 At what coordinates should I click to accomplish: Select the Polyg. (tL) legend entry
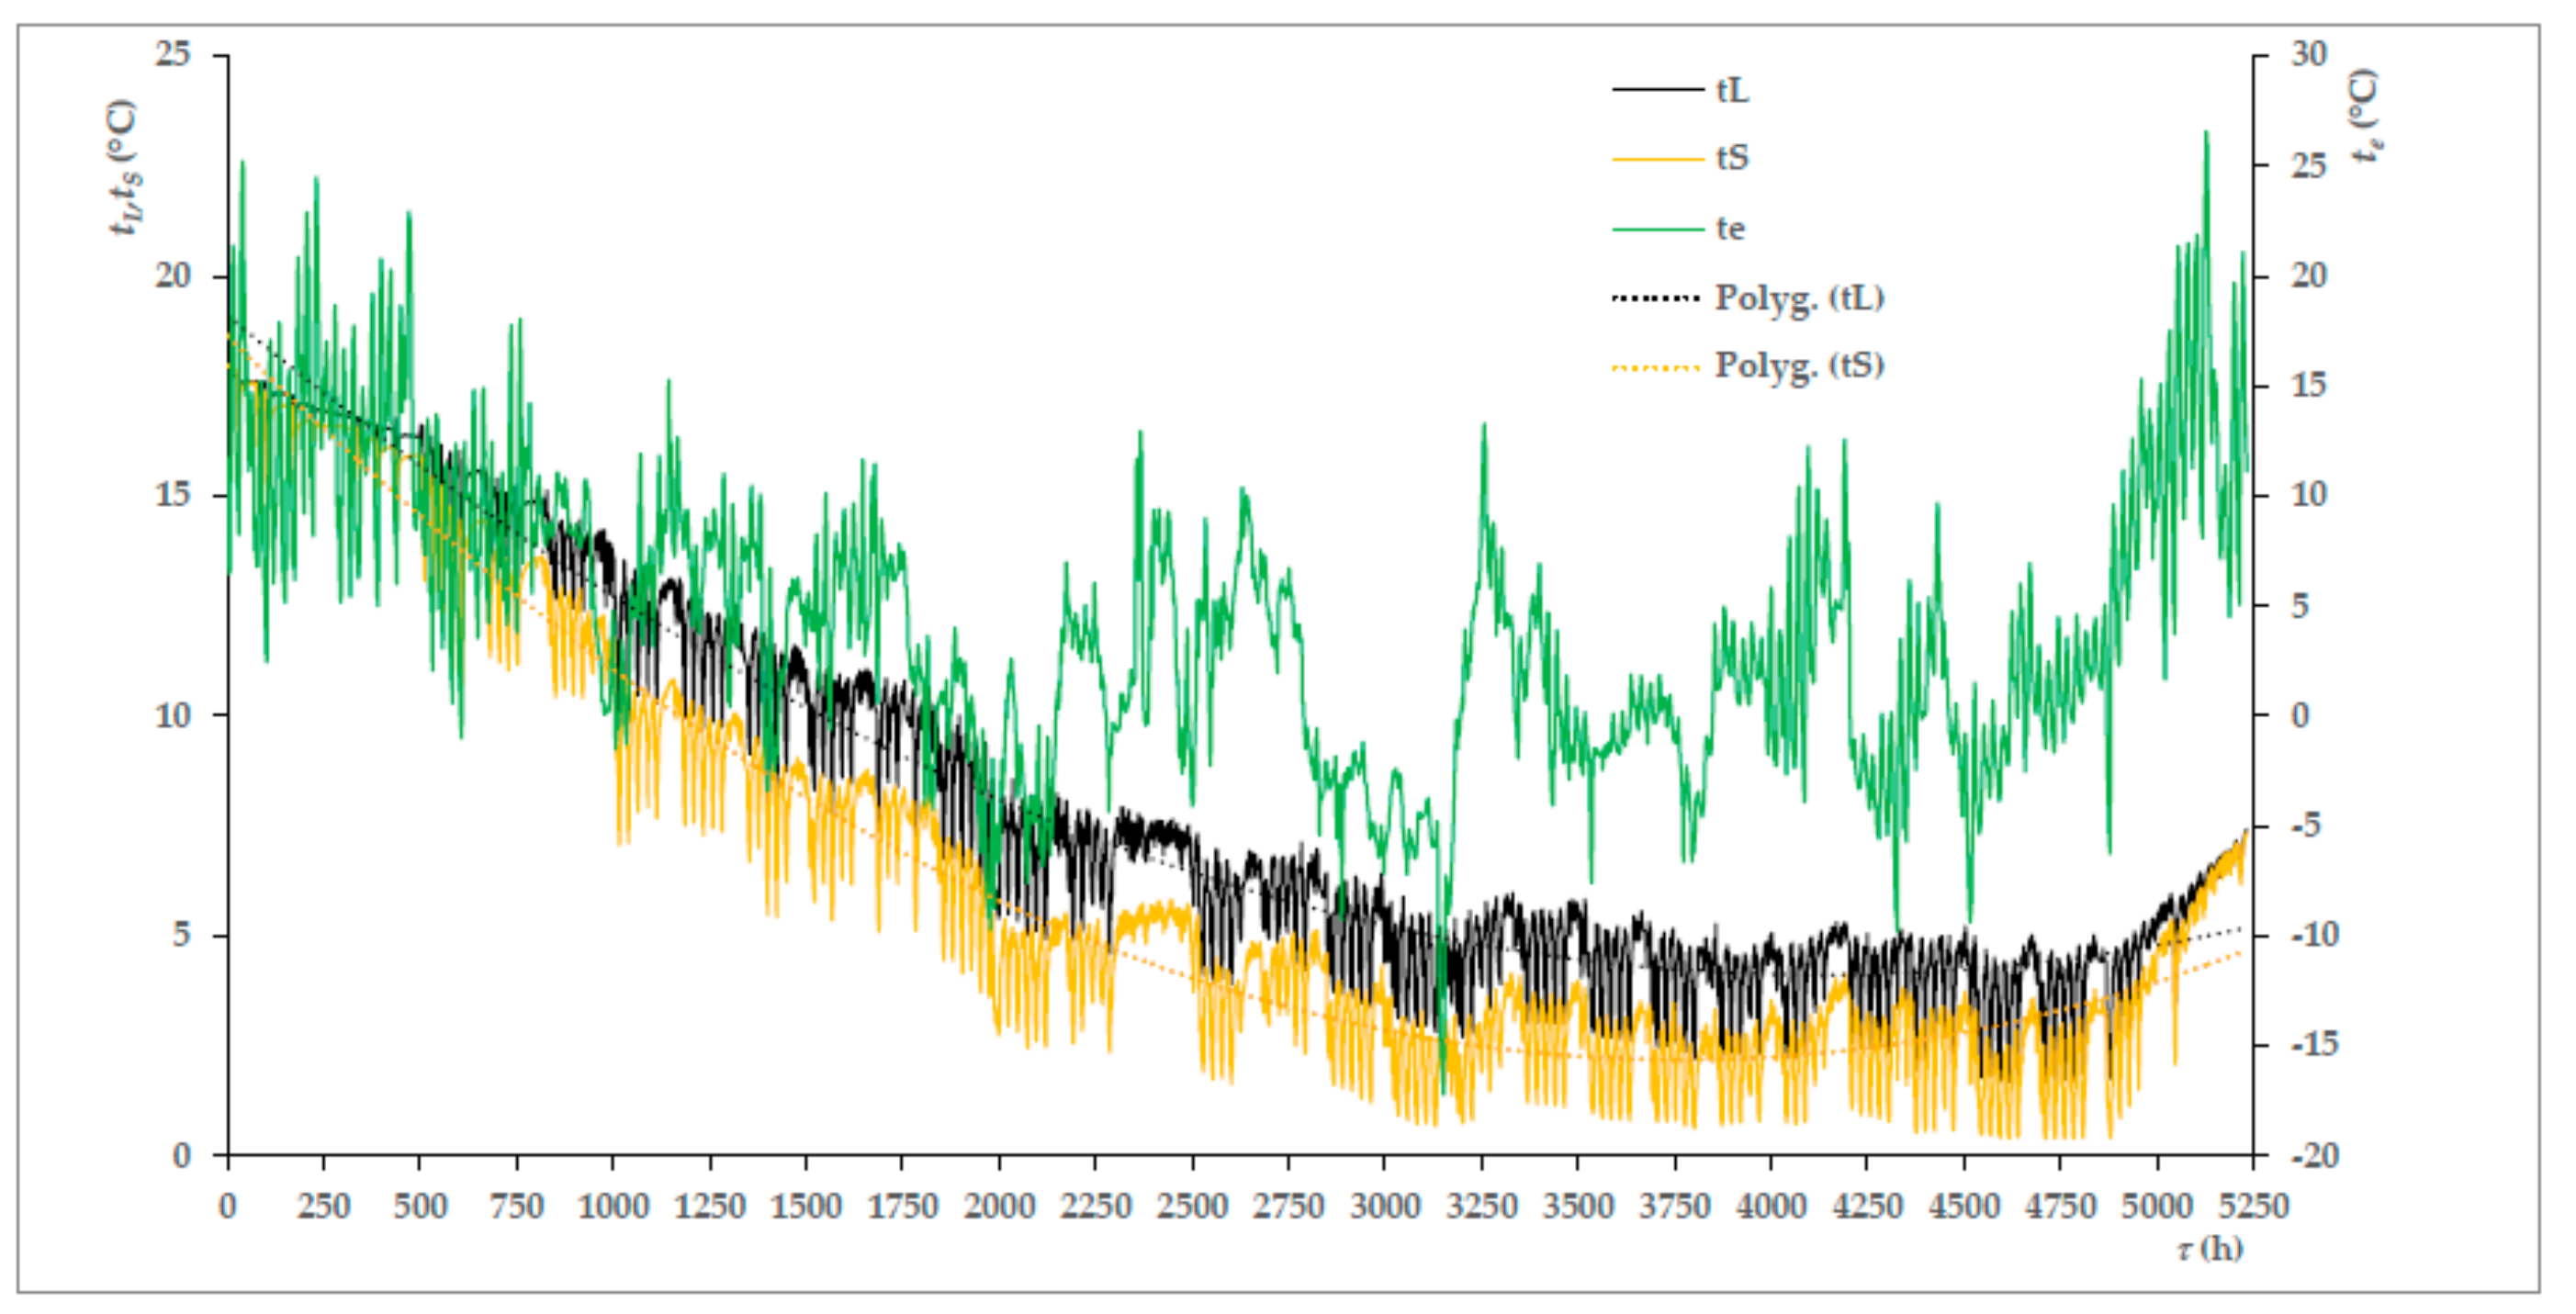1799,298
